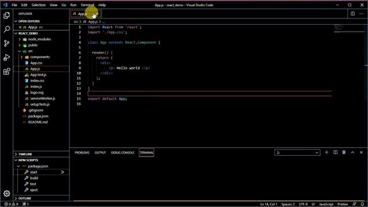Open serviceWorker.js in the file tree
The height and width of the screenshot is (207, 368).
43,98
